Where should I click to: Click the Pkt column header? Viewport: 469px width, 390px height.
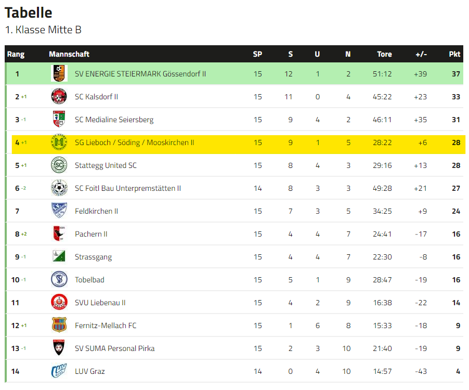454,54
